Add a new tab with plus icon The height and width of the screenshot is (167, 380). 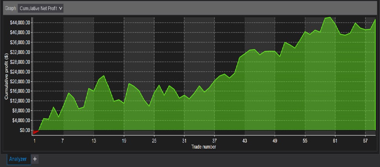[35, 159]
